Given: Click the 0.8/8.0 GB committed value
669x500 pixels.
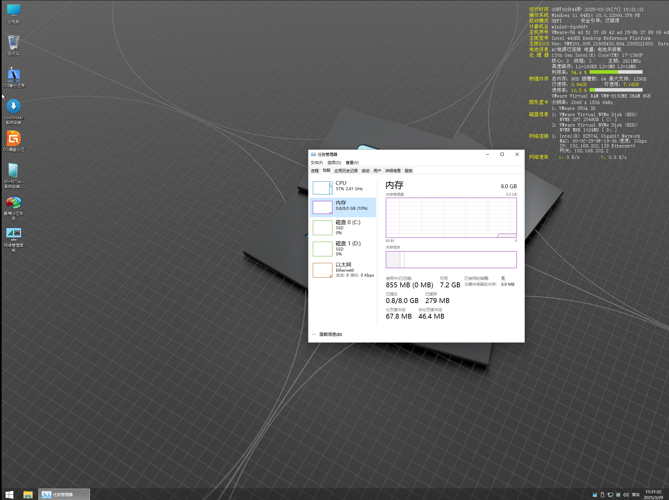Looking at the screenshot, I should click(x=402, y=301).
